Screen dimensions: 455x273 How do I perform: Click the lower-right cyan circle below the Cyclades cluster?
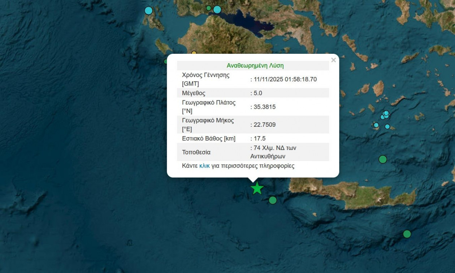(387, 127)
